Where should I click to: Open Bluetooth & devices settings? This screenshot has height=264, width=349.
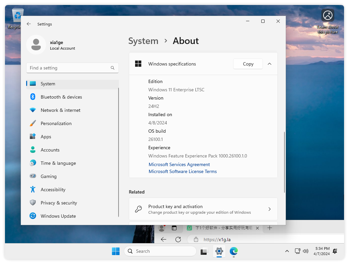61,97
